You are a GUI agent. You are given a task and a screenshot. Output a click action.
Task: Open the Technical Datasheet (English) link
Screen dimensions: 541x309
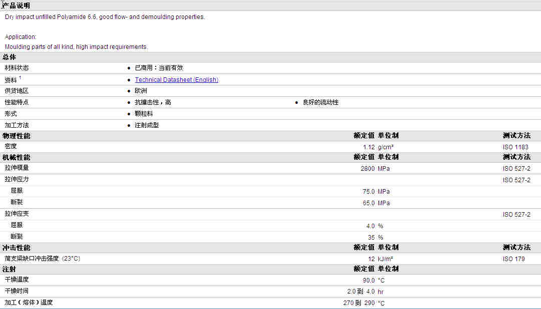click(x=176, y=80)
